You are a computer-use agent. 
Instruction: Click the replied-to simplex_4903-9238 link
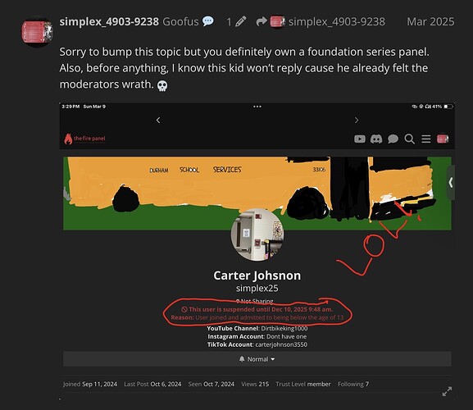click(336, 21)
